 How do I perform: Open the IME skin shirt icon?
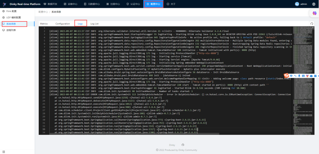click(x=307, y=76)
